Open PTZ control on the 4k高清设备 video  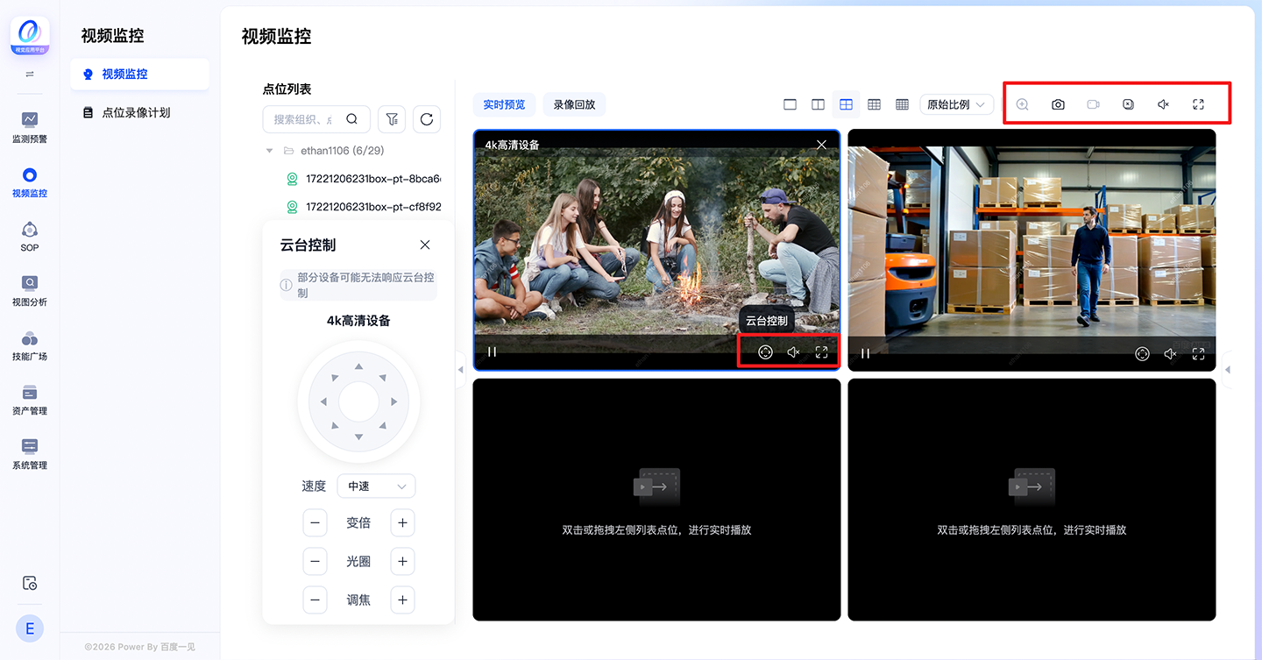click(x=765, y=352)
